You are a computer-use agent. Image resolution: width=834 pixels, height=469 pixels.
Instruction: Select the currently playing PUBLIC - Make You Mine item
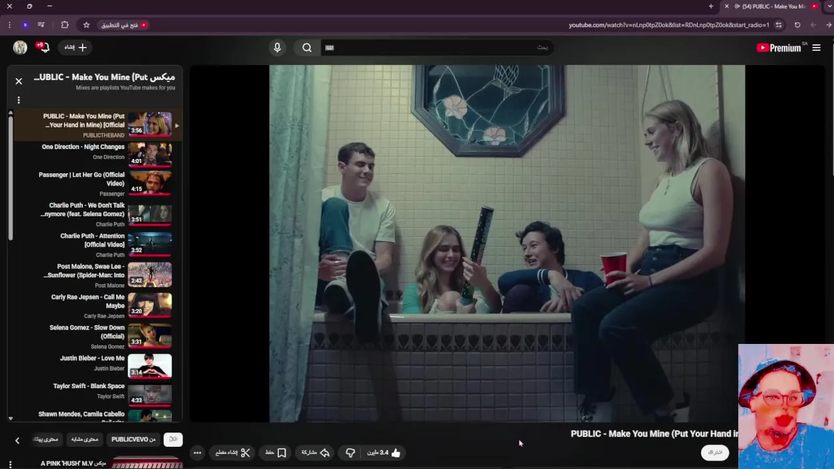(x=98, y=125)
